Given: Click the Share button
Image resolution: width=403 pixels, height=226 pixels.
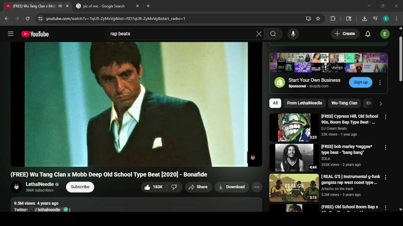Looking at the screenshot, I should click(198, 187).
